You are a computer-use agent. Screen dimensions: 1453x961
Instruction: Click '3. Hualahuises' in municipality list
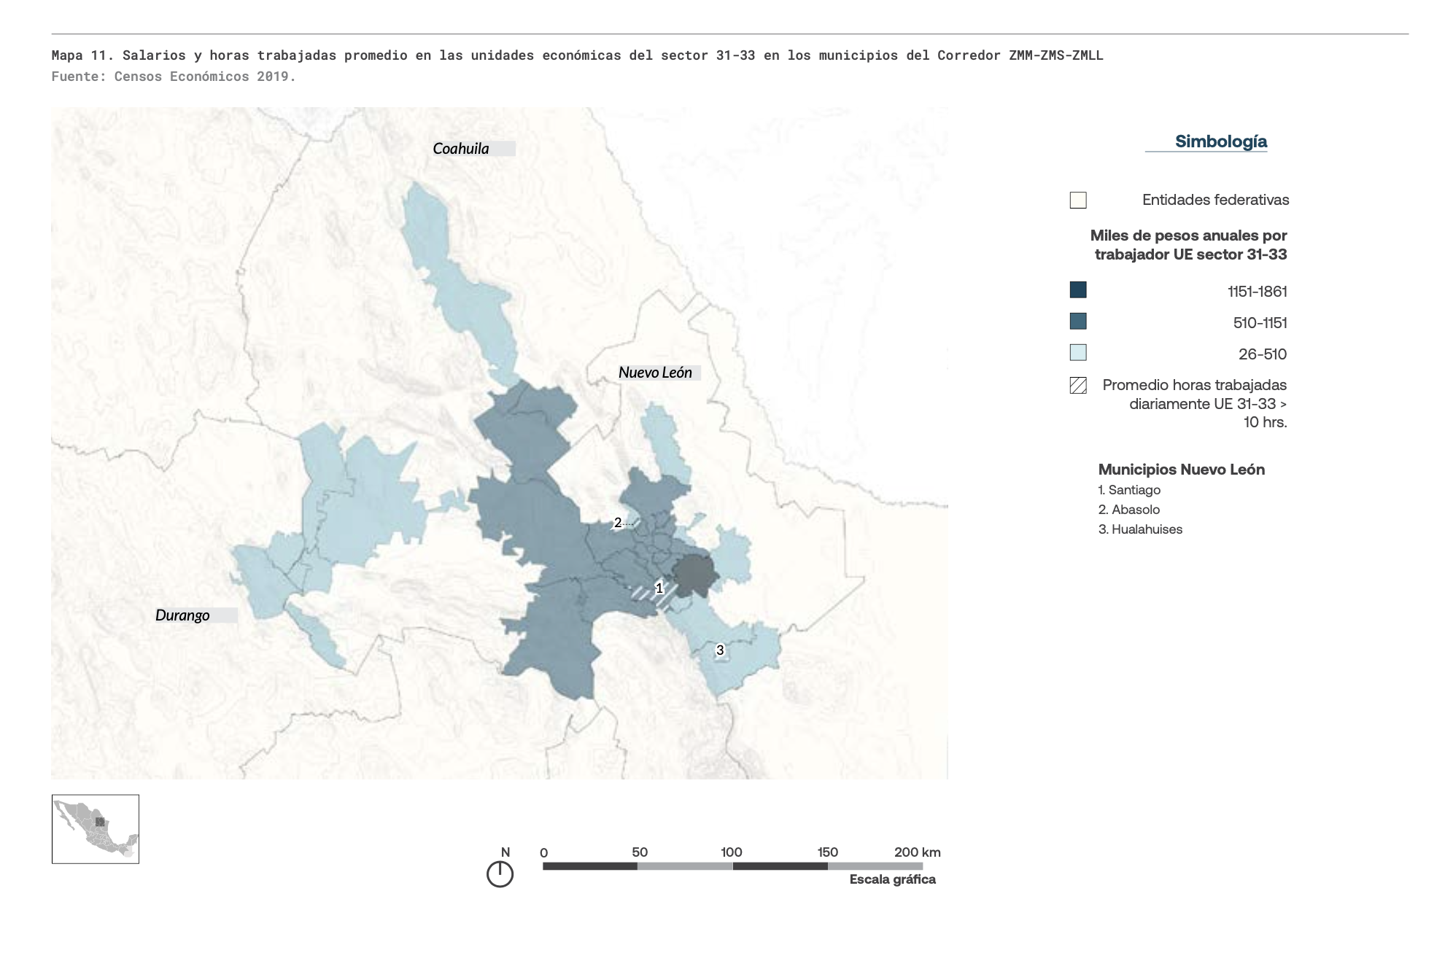coord(1140,529)
